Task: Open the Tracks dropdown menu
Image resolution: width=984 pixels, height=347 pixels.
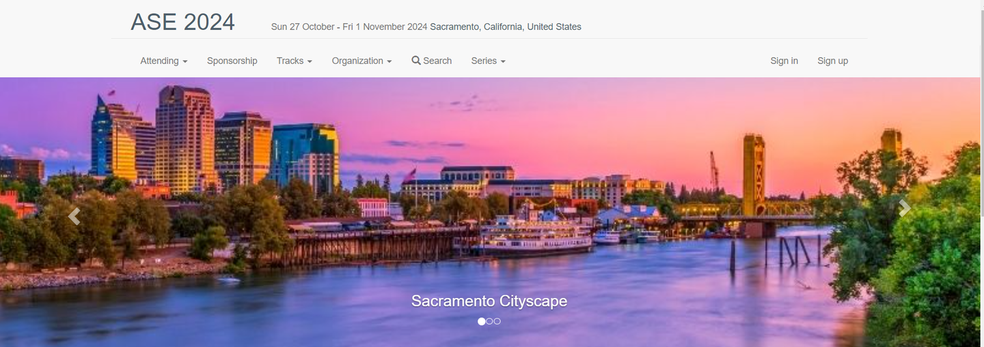Action: pos(295,61)
